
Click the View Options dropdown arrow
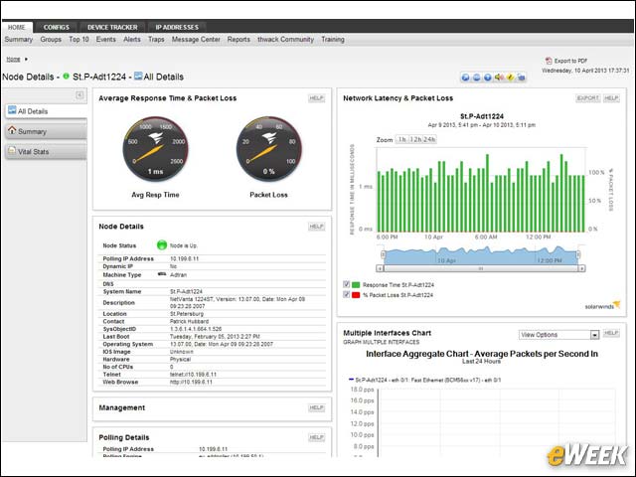coord(594,335)
